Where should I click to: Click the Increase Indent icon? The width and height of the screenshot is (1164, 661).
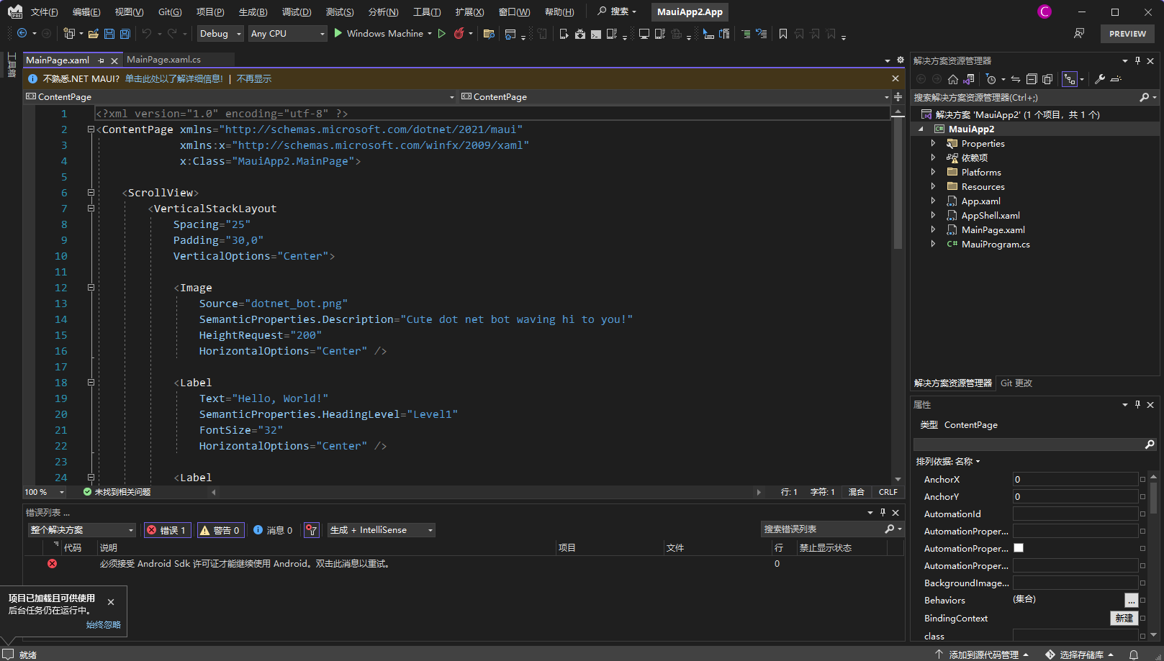click(746, 34)
